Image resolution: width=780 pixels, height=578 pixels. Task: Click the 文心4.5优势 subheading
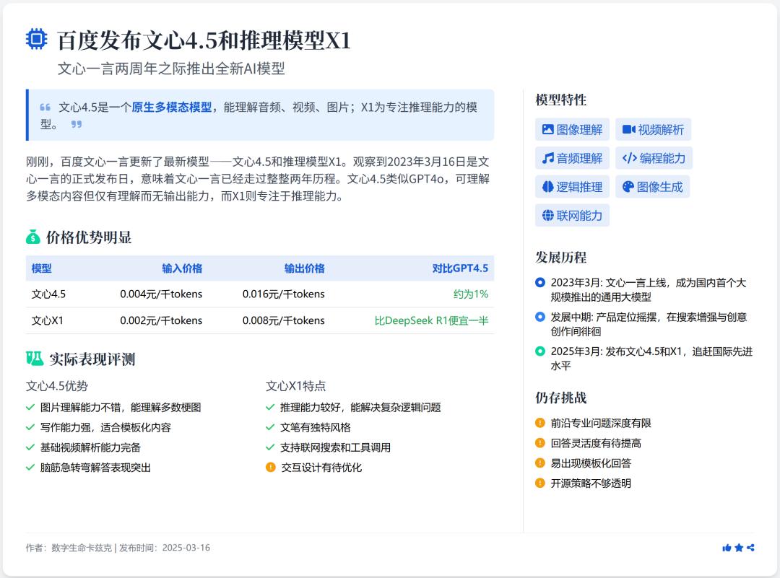point(57,386)
